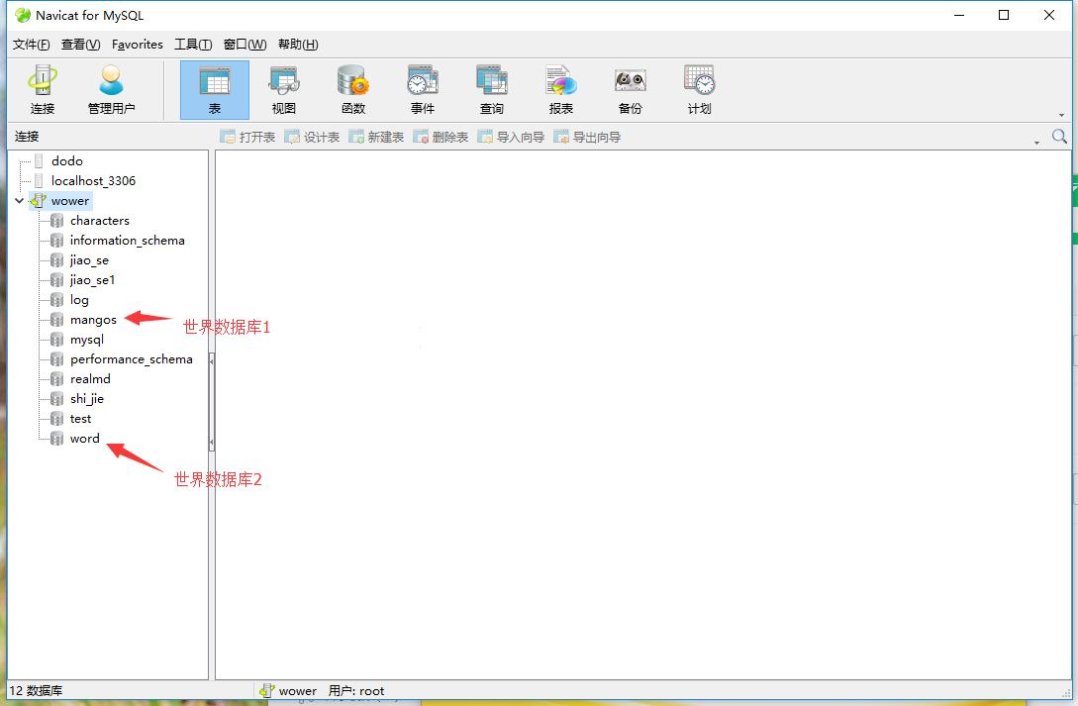Open the Favorites menu
The image size is (1078, 706).
pos(138,44)
